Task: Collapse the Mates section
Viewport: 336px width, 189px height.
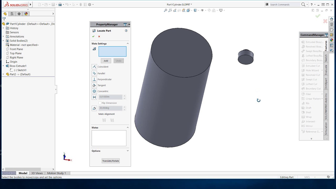Action: pyautogui.click(x=128, y=128)
